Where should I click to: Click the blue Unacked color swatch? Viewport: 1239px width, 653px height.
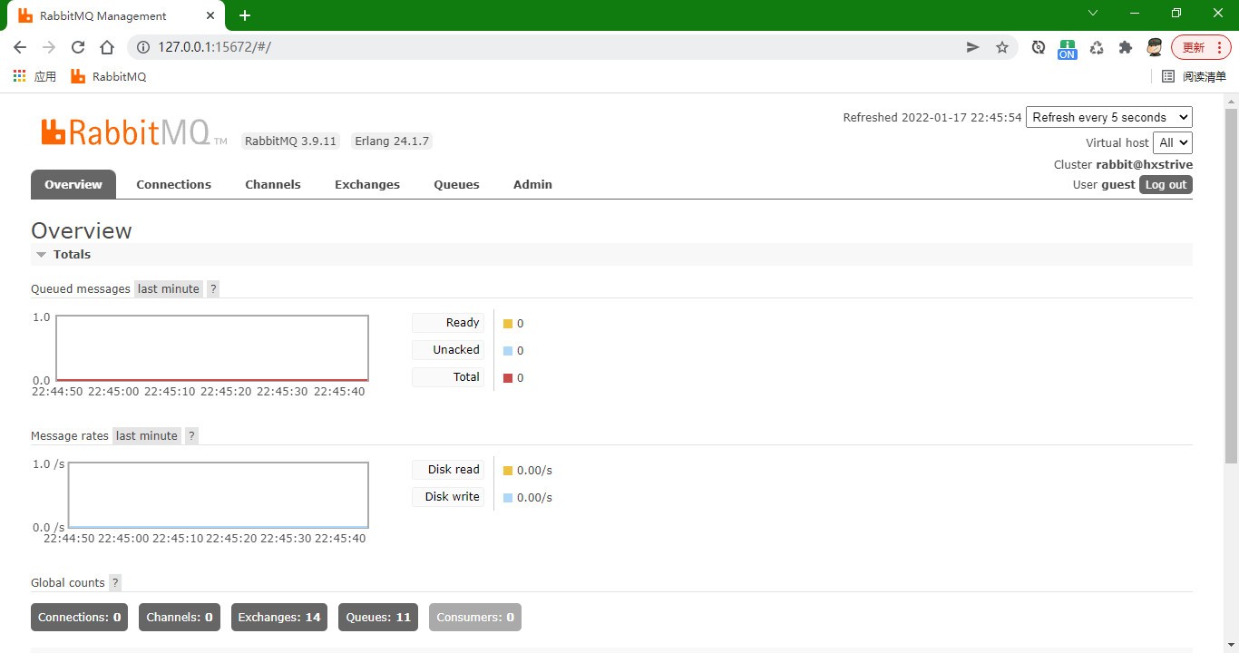click(x=508, y=351)
